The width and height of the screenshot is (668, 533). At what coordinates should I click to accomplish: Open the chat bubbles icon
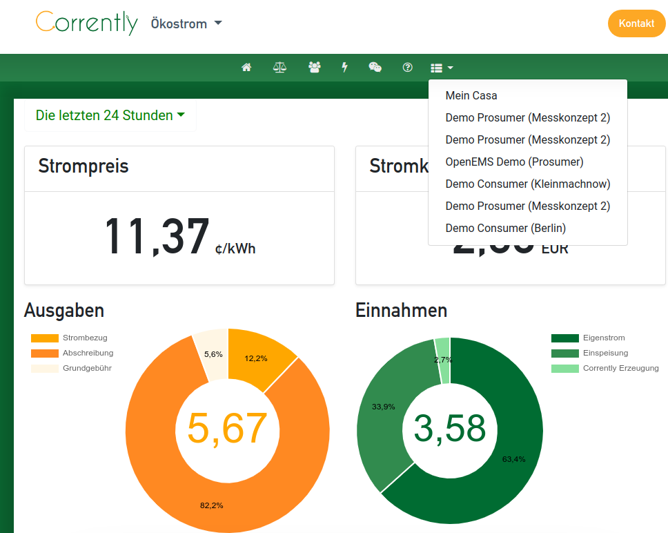tap(375, 68)
